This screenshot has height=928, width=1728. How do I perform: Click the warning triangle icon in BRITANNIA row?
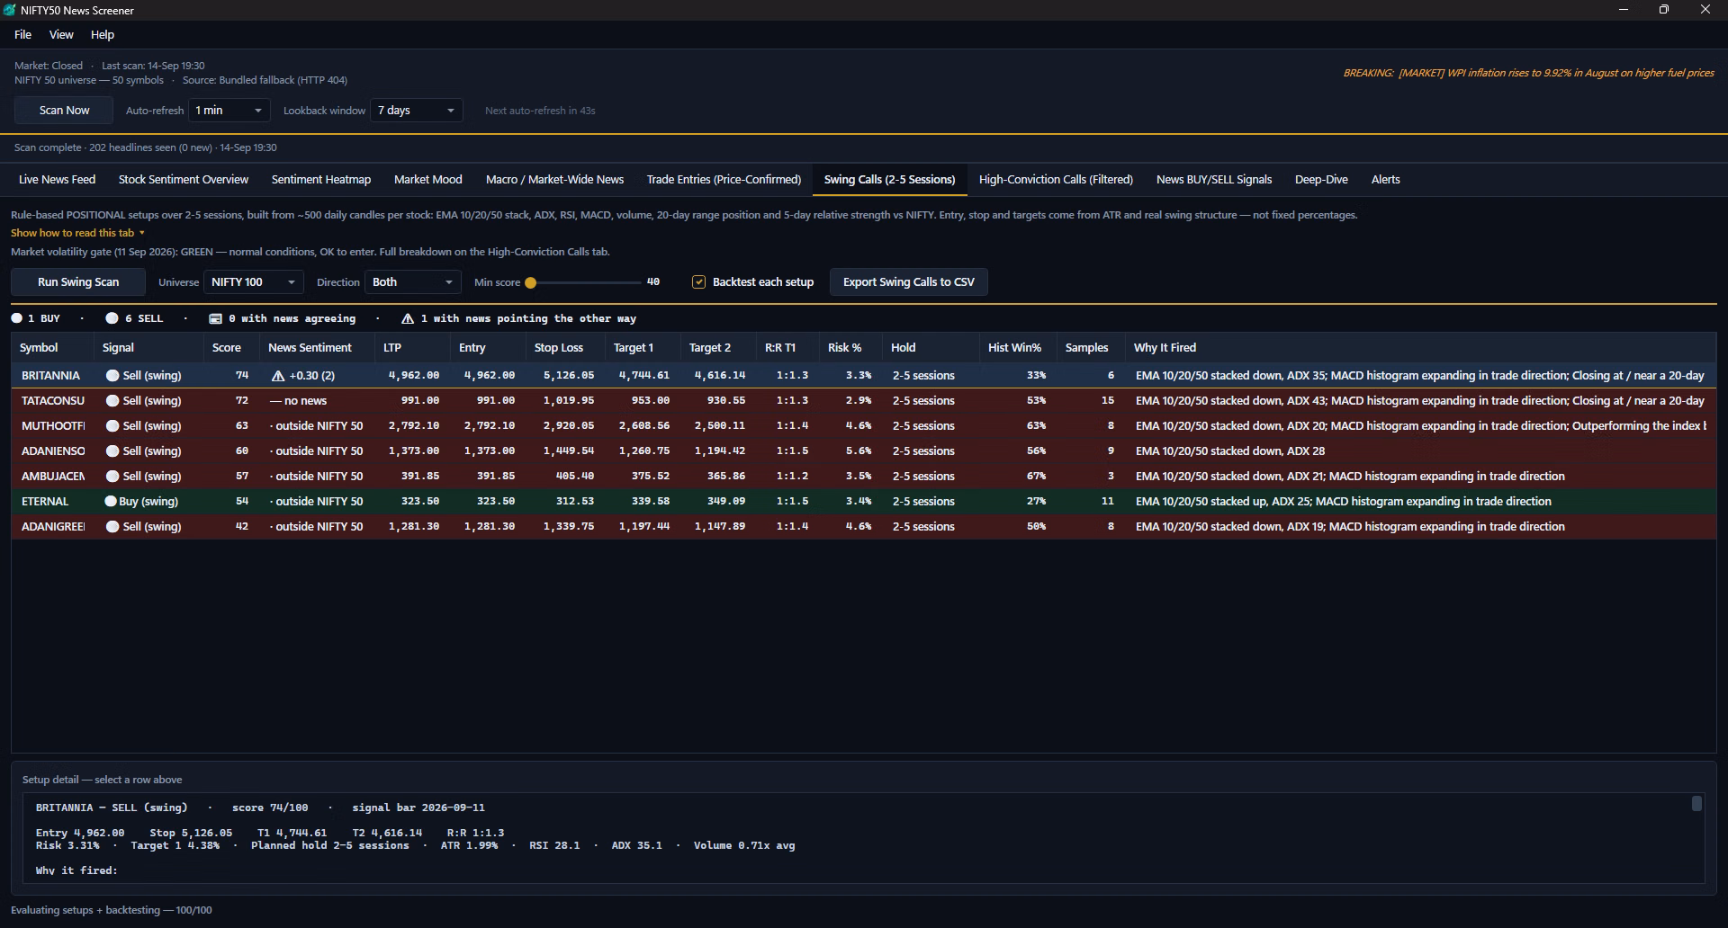[x=278, y=376]
